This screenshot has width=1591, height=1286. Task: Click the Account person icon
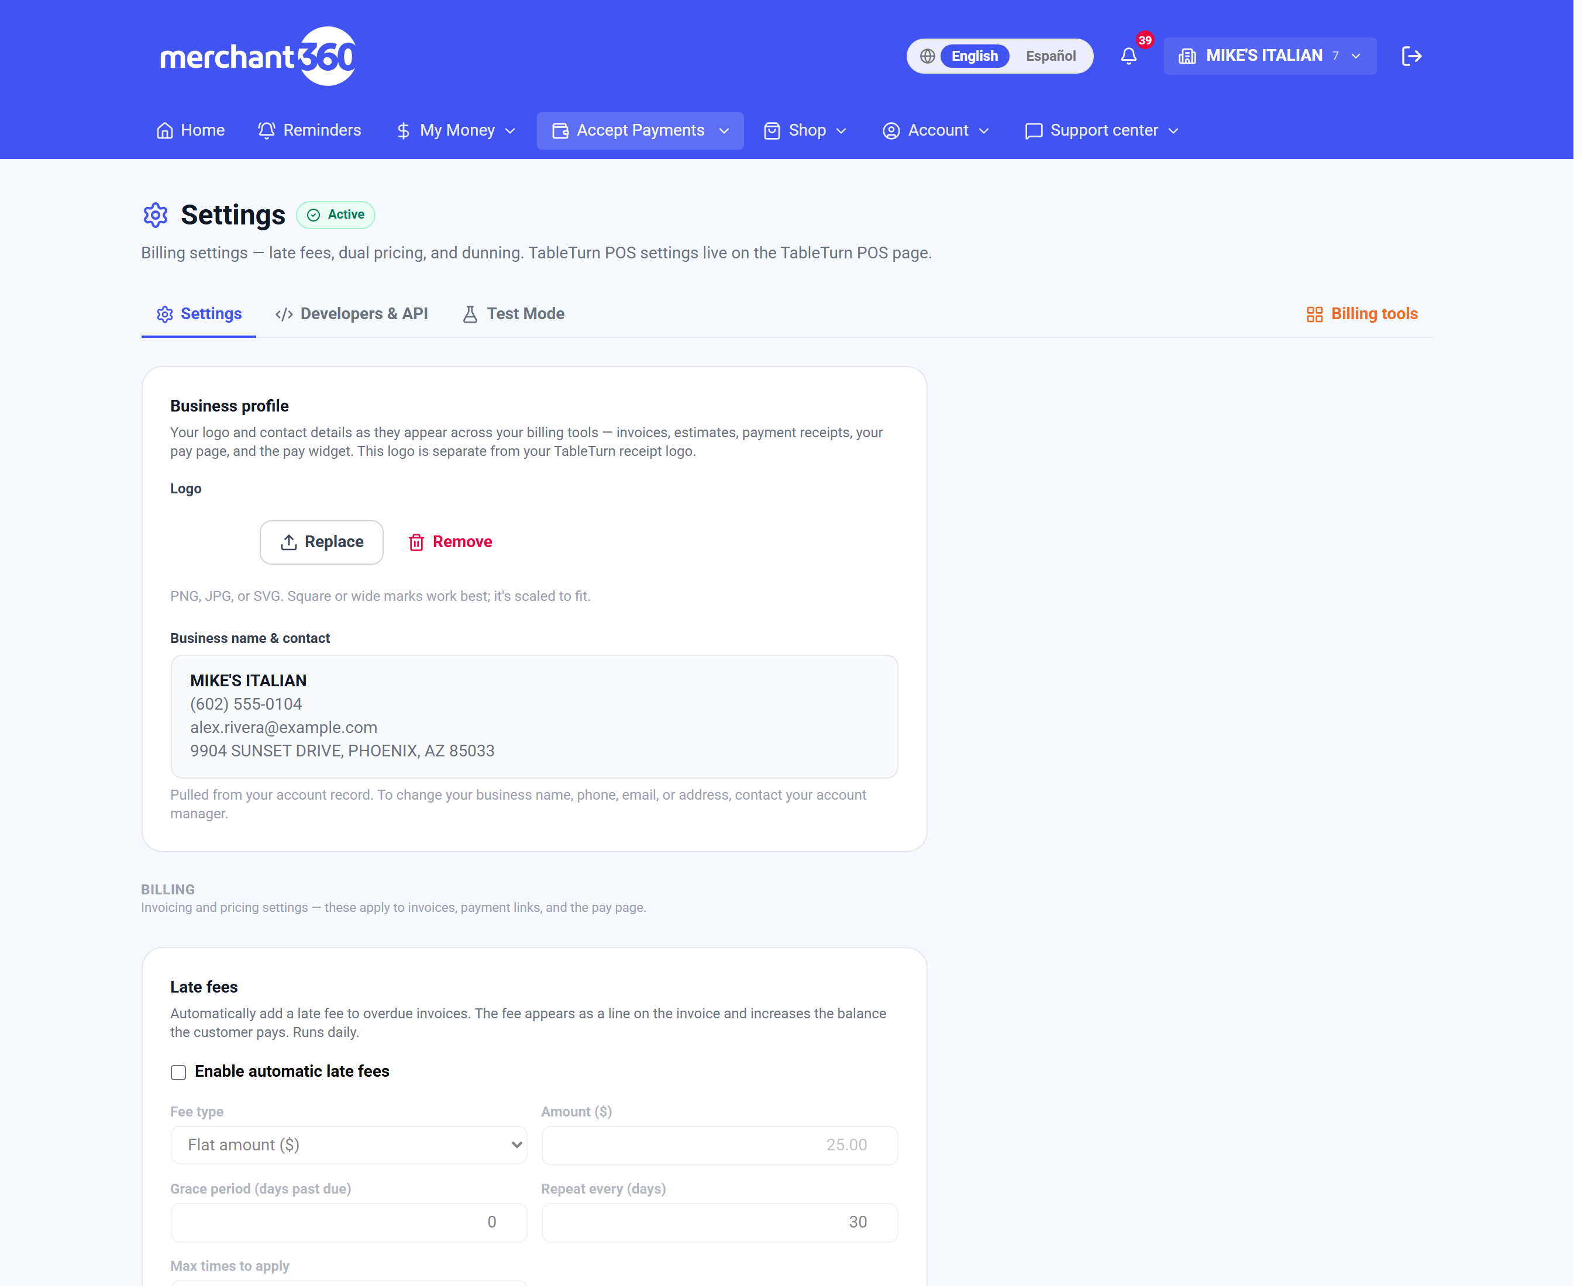click(x=891, y=131)
